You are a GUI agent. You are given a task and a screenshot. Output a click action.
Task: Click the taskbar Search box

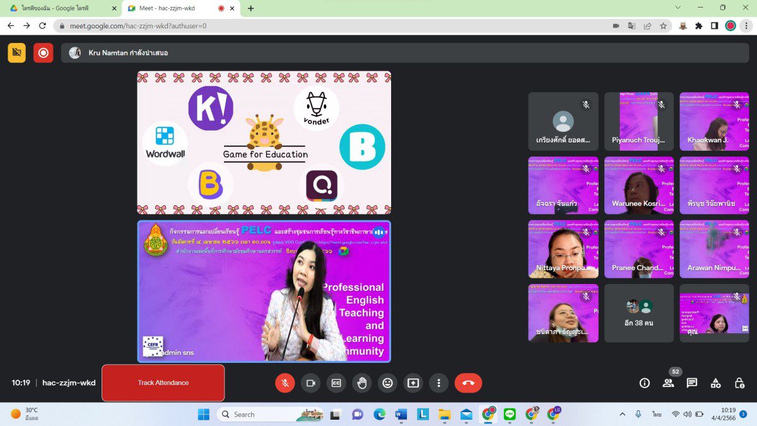click(271, 414)
